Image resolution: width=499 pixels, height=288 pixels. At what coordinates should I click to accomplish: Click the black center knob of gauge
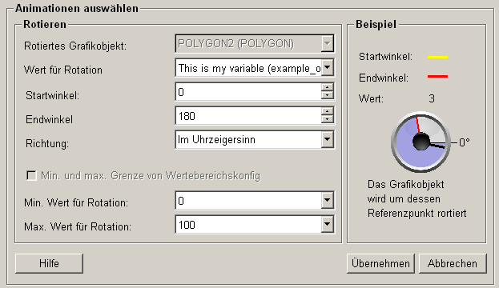(x=421, y=142)
